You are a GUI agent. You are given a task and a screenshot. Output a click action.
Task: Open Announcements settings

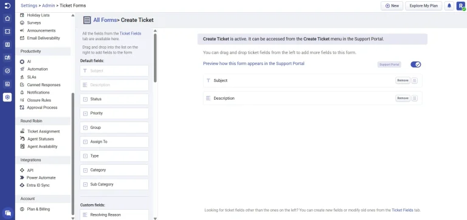pyautogui.click(x=41, y=30)
